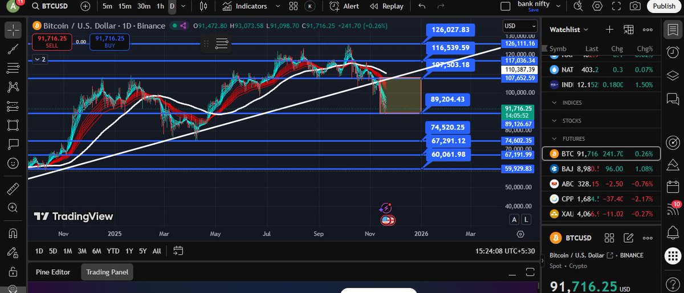Viewport: 684px width, 293px height.
Task: Open watchlist advanced view table icon
Action: (x=629, y=30)
